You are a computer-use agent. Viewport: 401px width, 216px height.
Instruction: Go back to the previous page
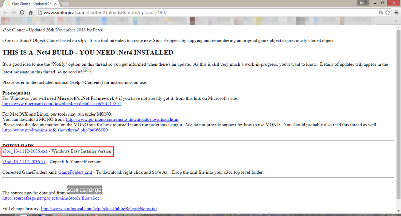(5, 12)
